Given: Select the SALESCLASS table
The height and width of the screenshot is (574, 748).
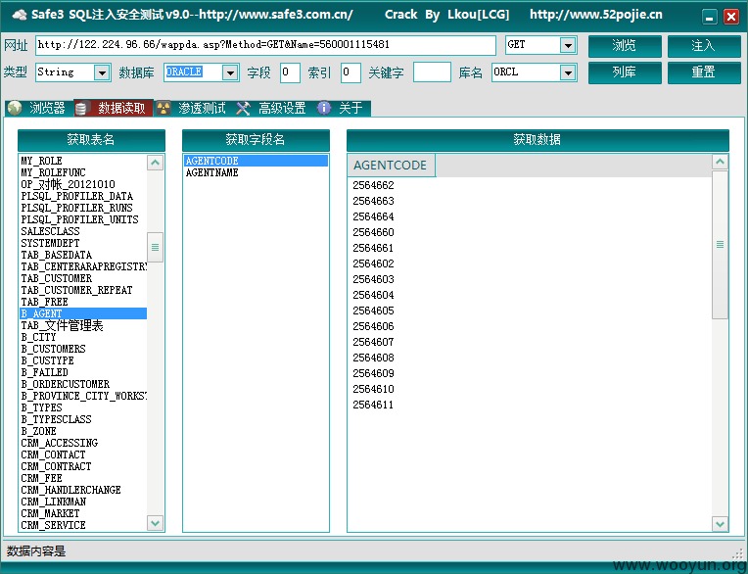Looking at the screenshot, I should [x=83, y=231].
